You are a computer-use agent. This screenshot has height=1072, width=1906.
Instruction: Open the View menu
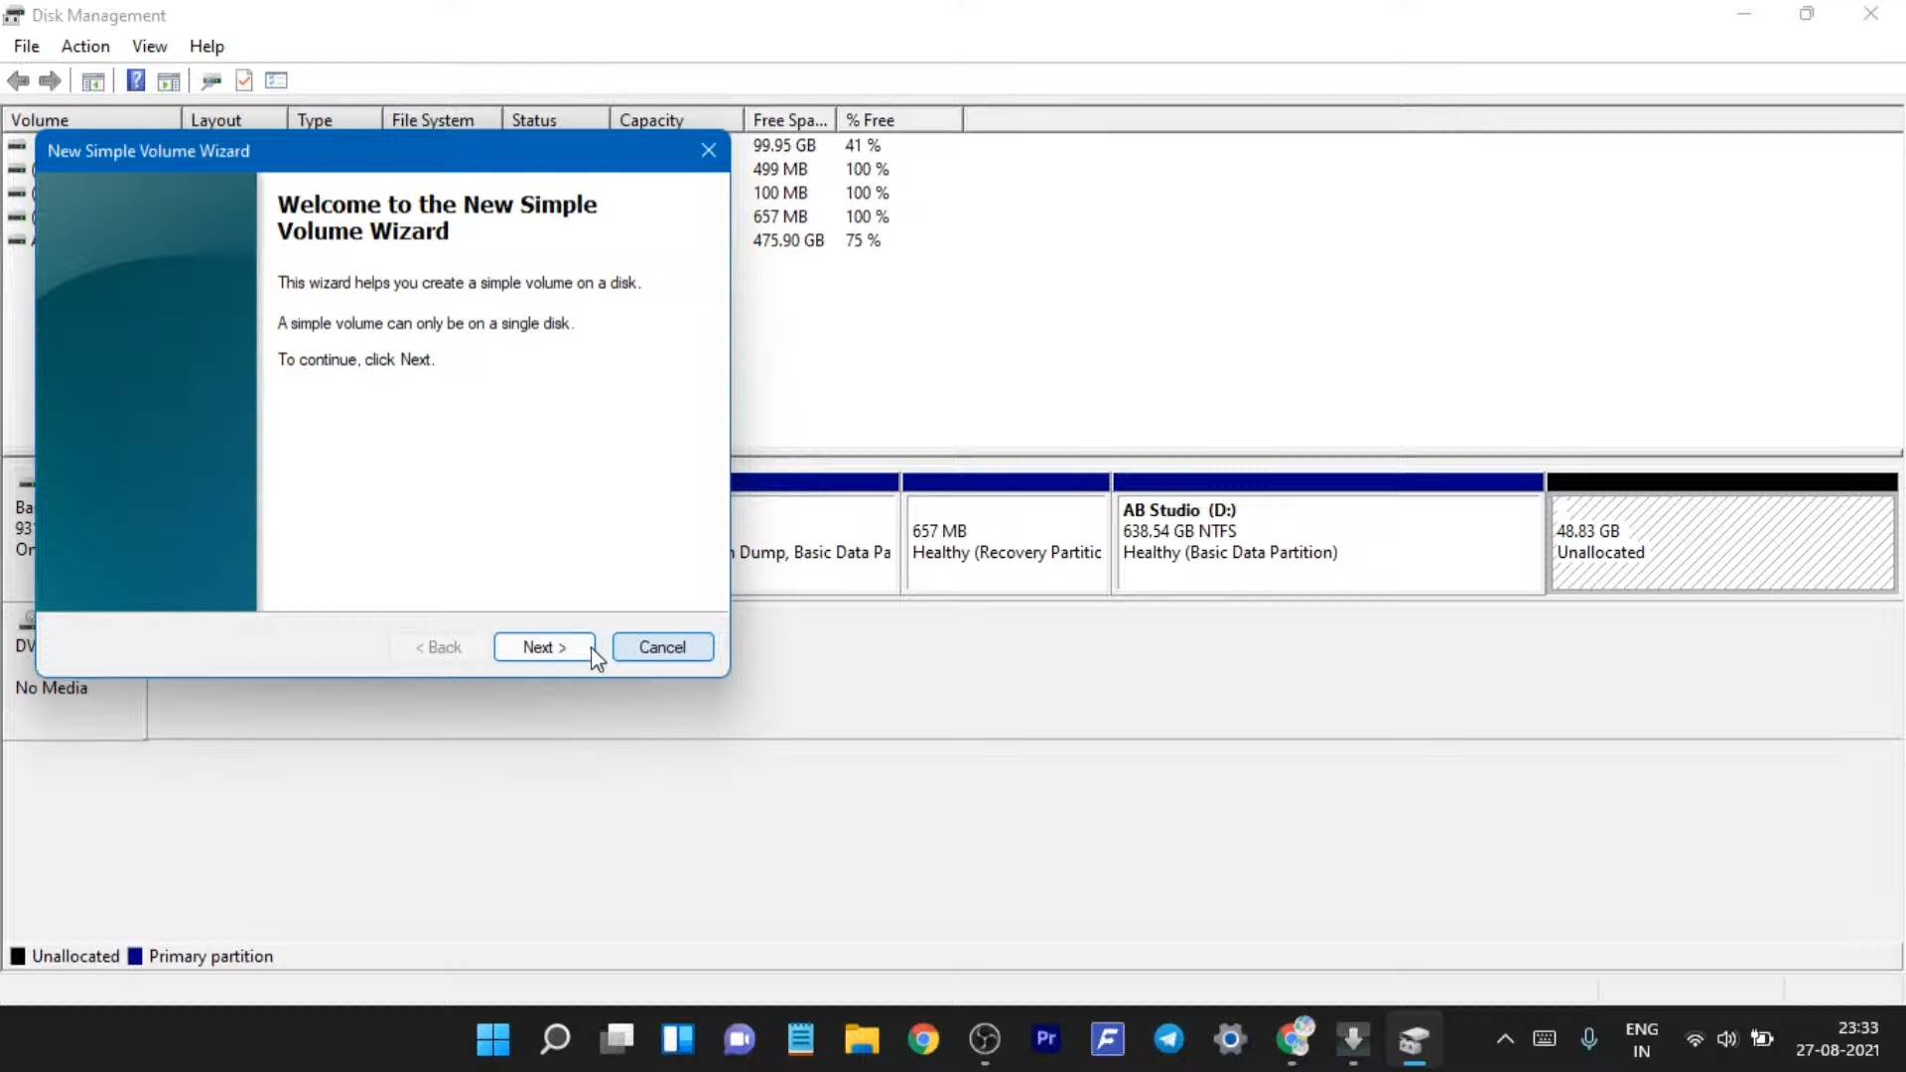[x=149, y=46]
